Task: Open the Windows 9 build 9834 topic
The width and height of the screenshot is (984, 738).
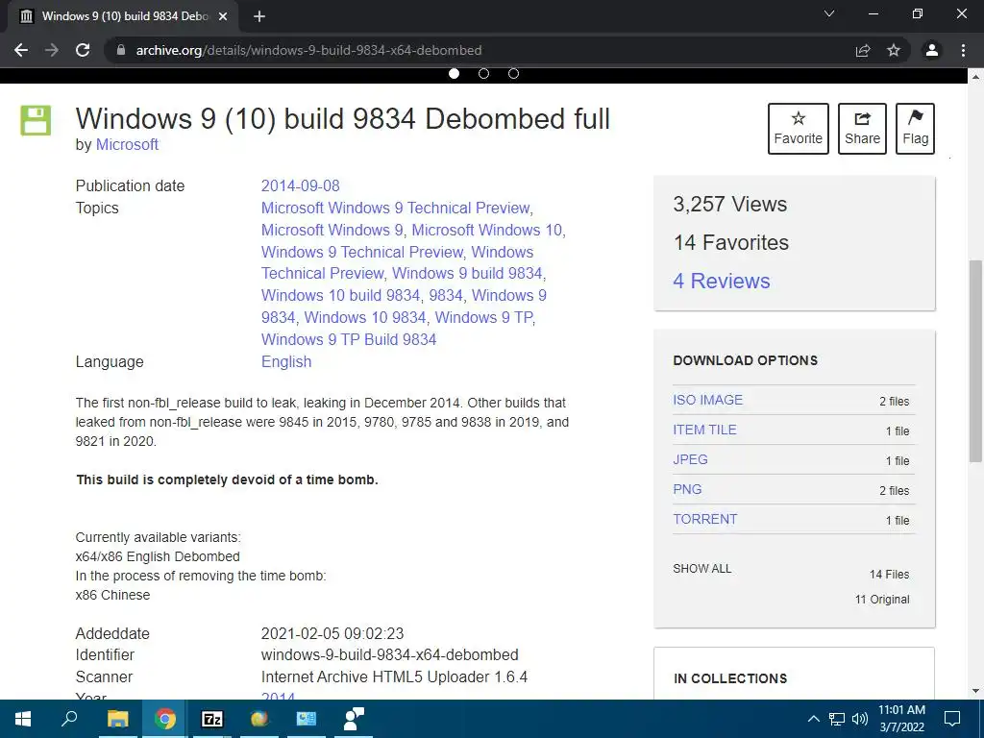Action: coord(468,273)
